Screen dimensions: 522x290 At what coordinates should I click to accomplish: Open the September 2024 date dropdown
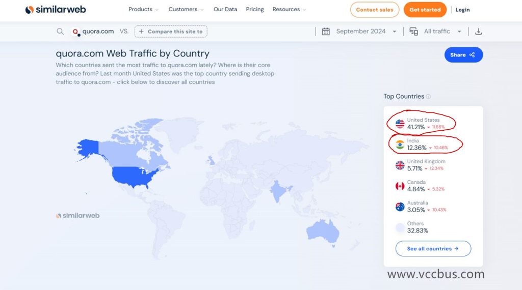point(366,32)
